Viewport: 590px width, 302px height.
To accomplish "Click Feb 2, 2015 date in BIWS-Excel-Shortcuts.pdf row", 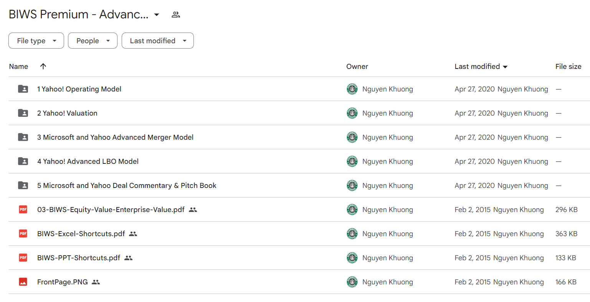I will [473, 233].
